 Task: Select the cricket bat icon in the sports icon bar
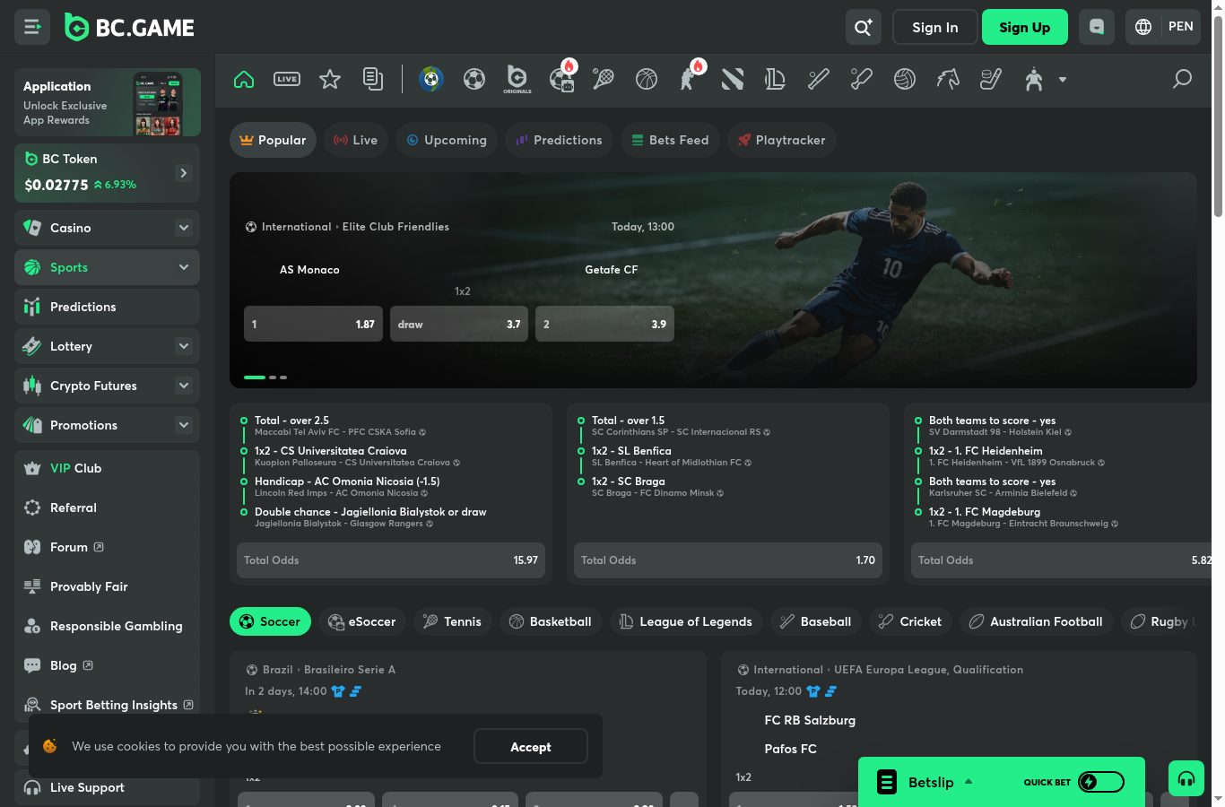(x=862, y=79)
